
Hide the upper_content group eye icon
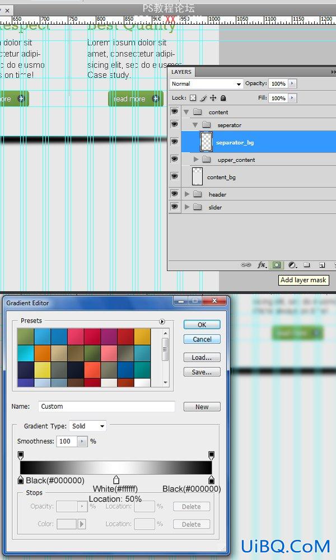[x=174, y=158]
